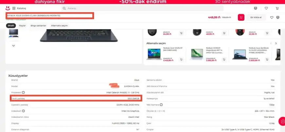285x132 pixels.
Task: Click the Axtarış search field
Action: pyautogui.click(x=142, y=8)
